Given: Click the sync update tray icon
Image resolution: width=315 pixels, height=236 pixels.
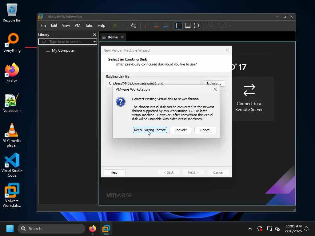Looking at the screenshot, I should (260, 229).
